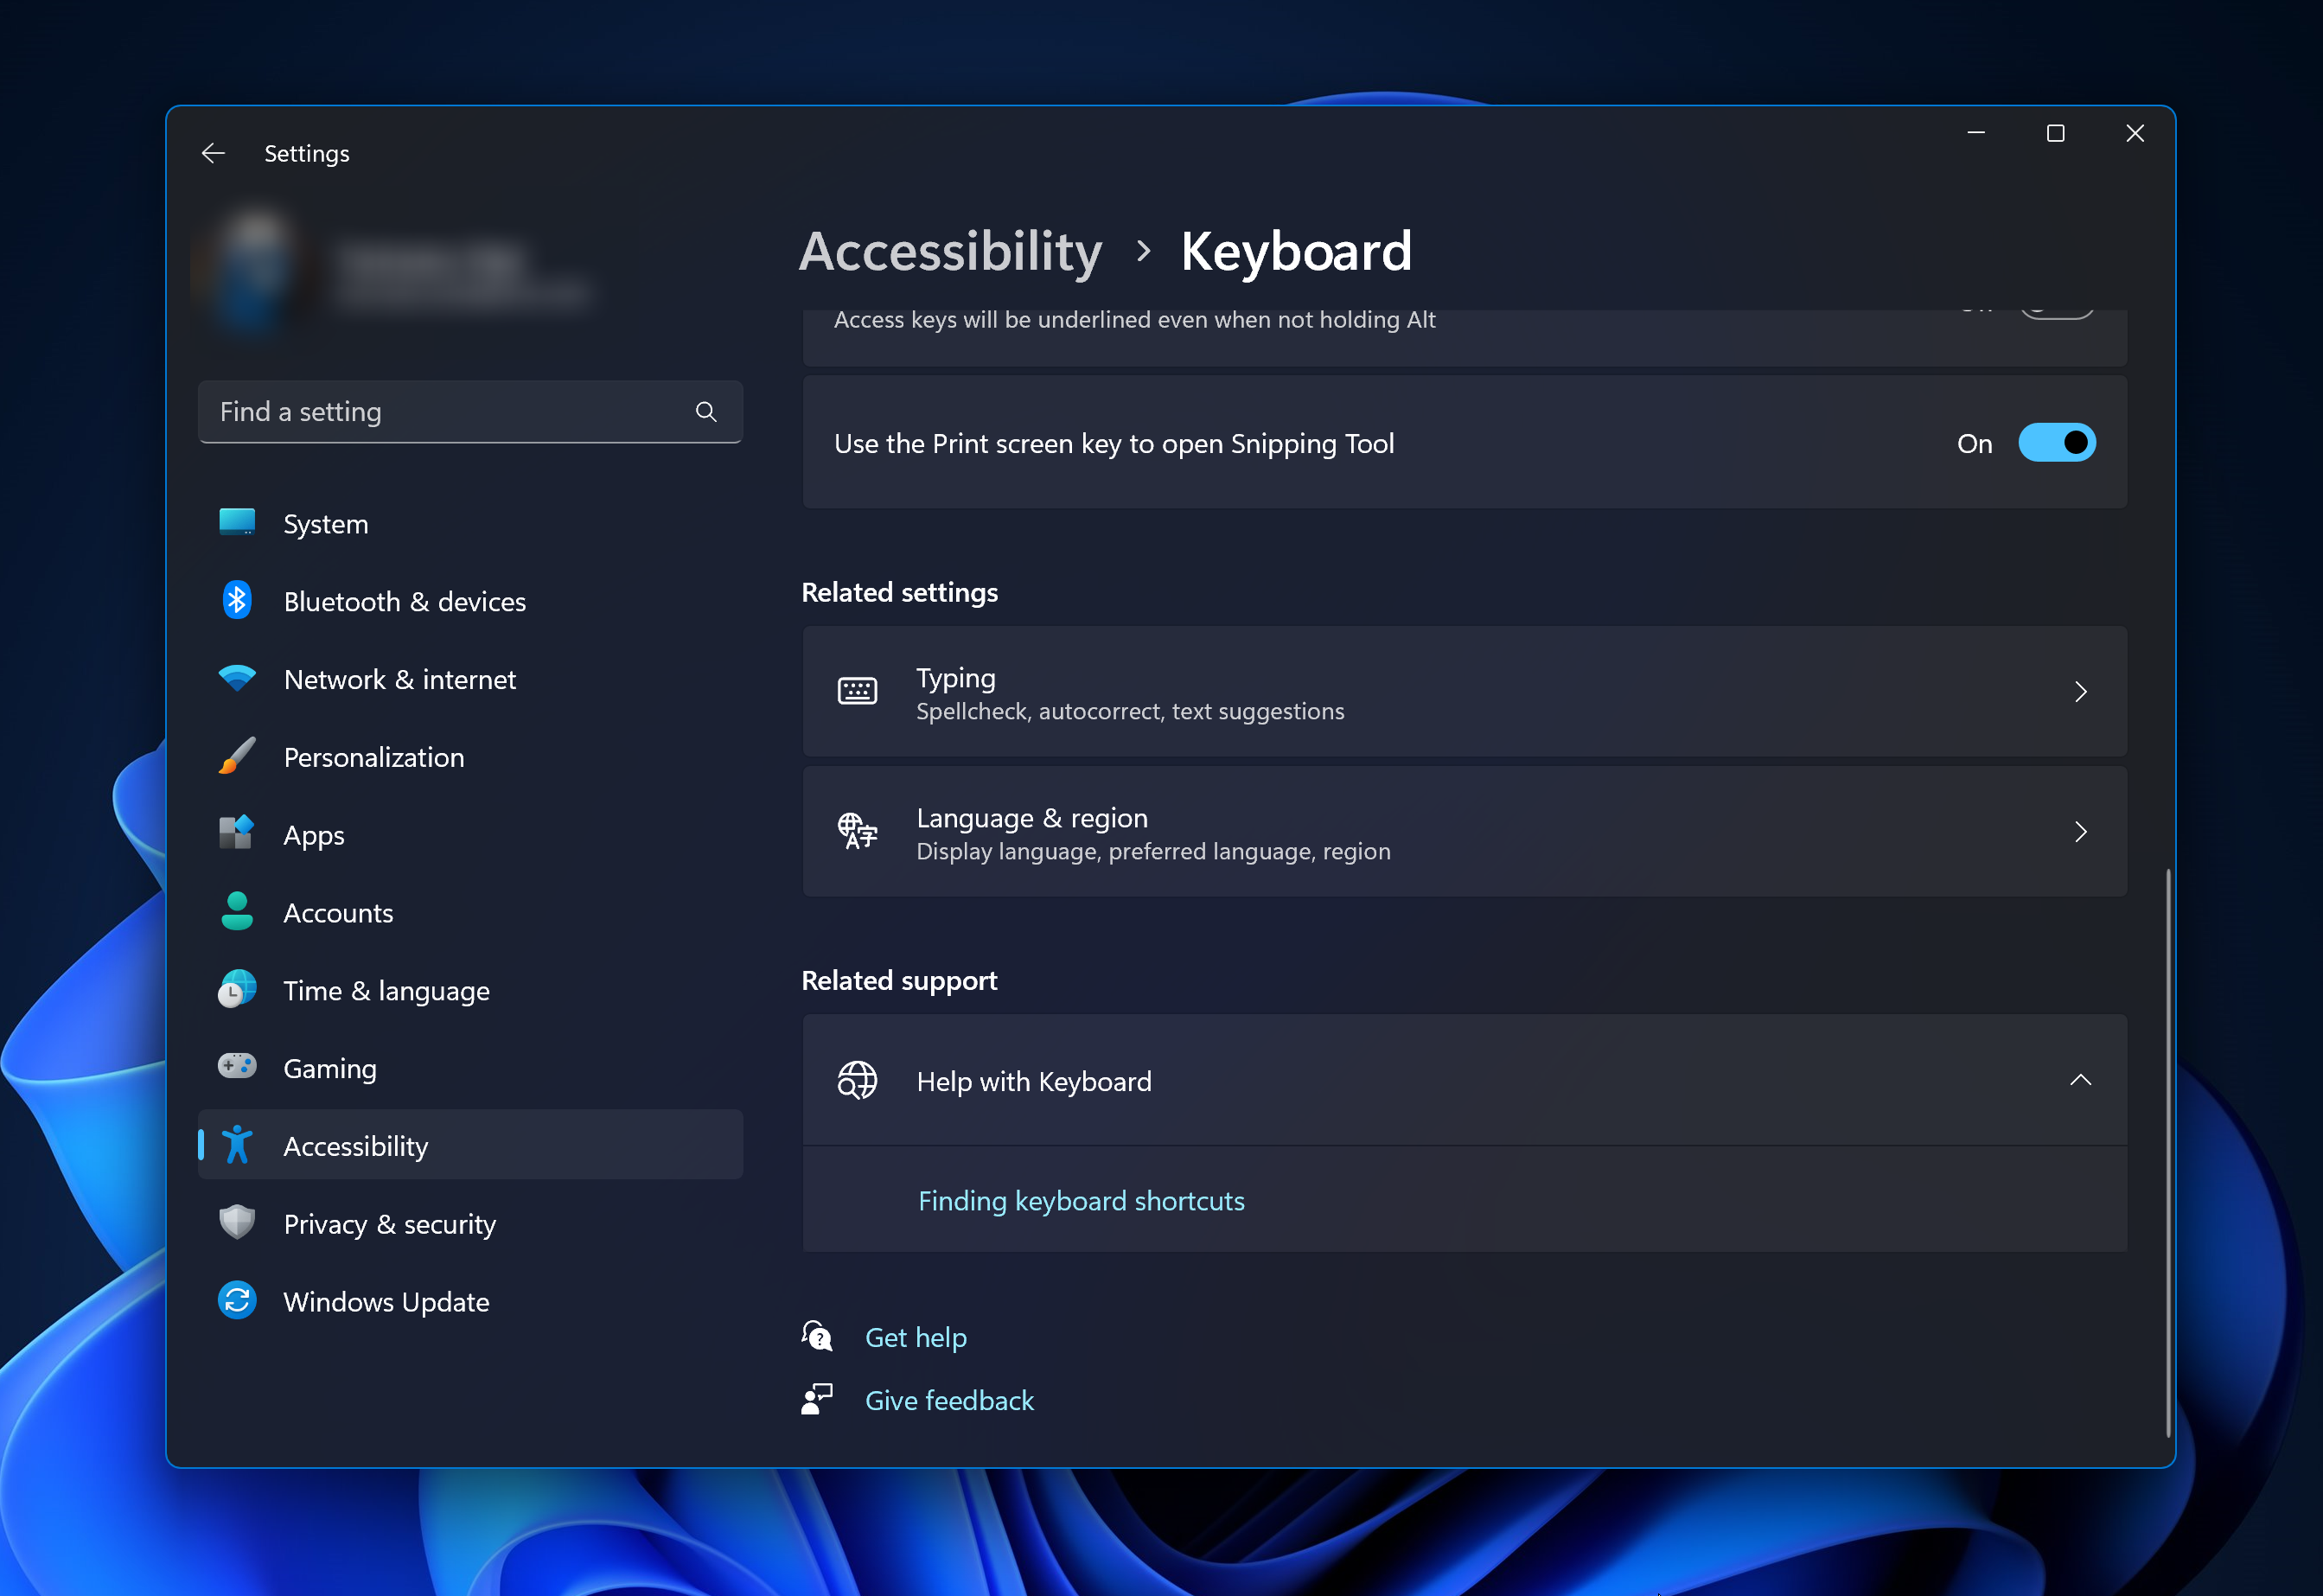The width and height of the screenshot is (2323, 1596).
Task: Go to Accounts settings
Action: [x=338, y=913]
